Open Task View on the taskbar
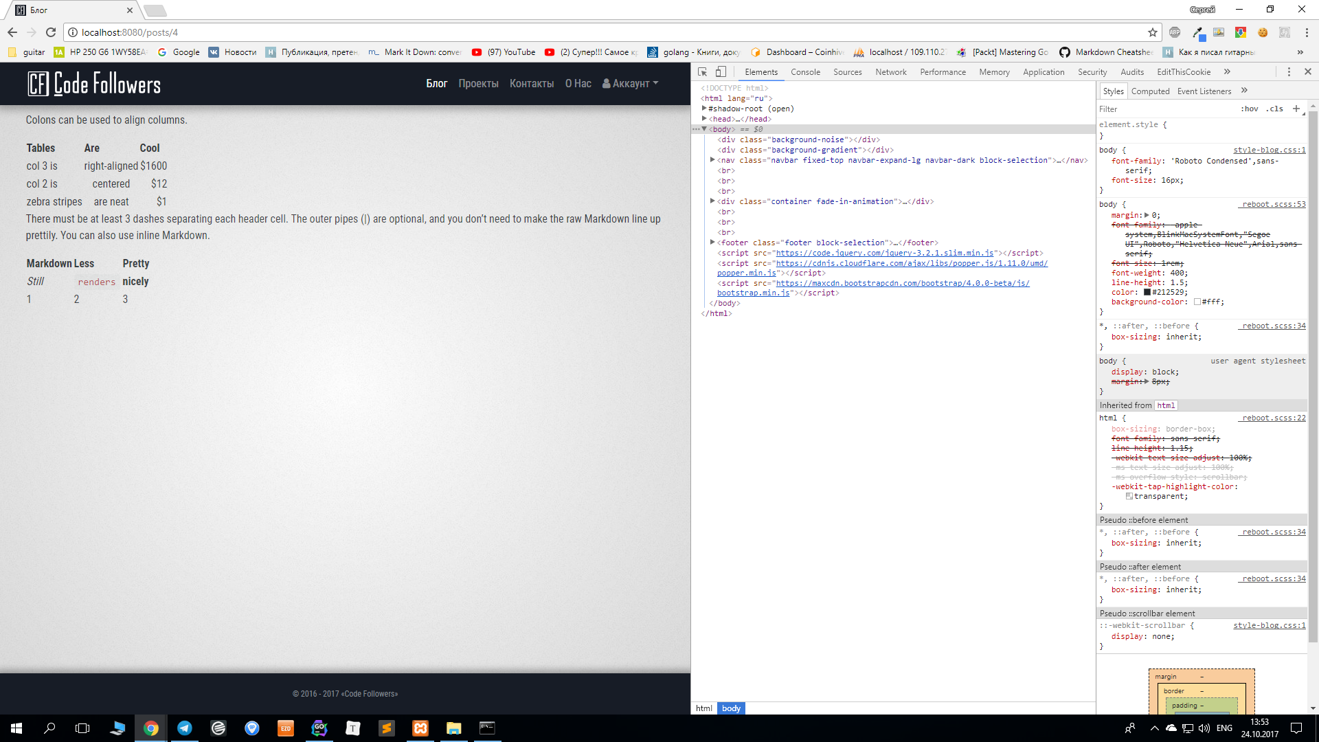The height and width of the screenshot is (742, 1319). 82,728
